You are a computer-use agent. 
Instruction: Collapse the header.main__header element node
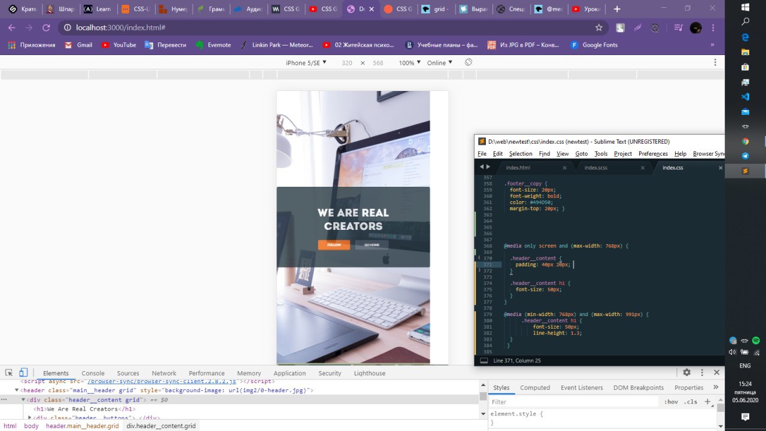click(17, 390)
